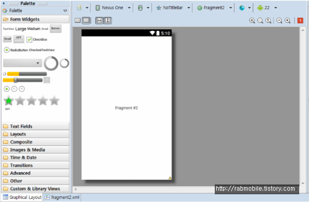Select the Button widget in palette

tap(56, 28)
